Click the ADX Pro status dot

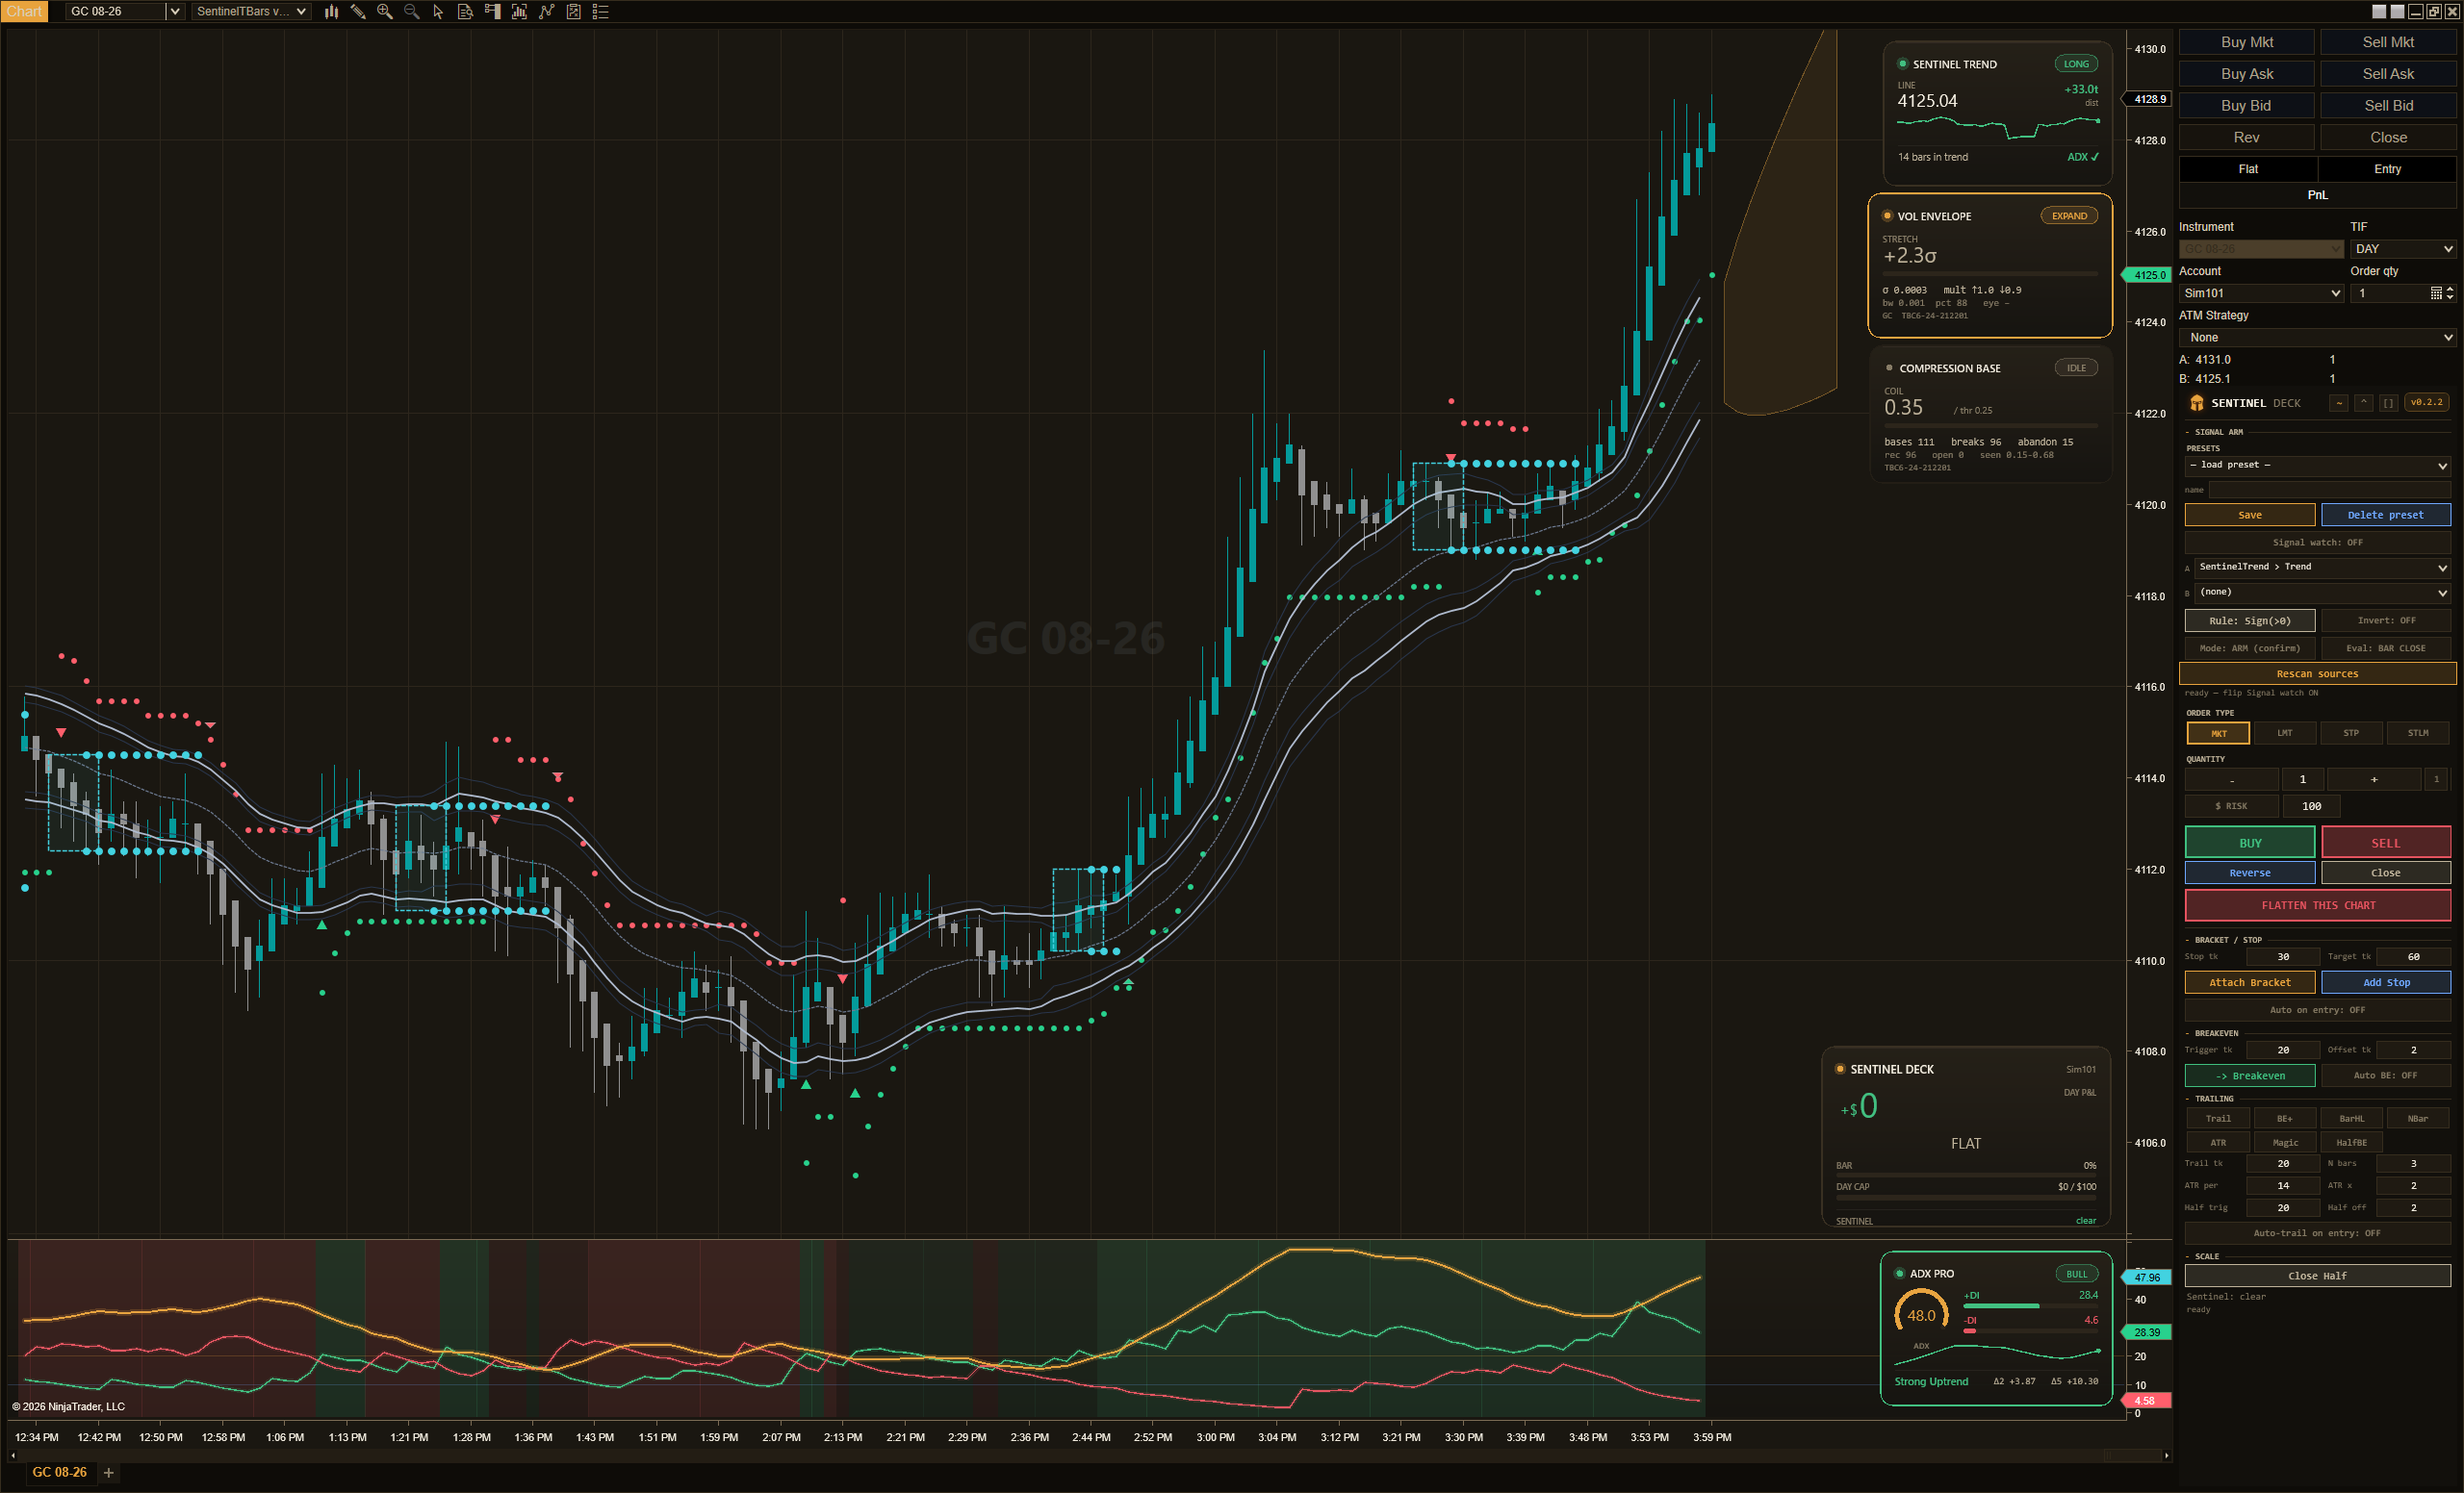pos(1899,1273)
